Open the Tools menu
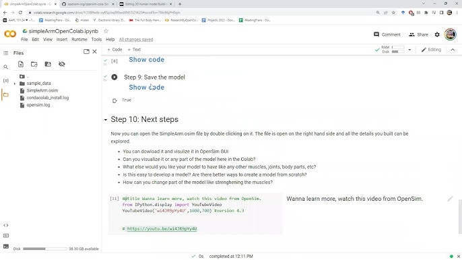Screen dimensions: 462x260 click(x=96, y=39)
